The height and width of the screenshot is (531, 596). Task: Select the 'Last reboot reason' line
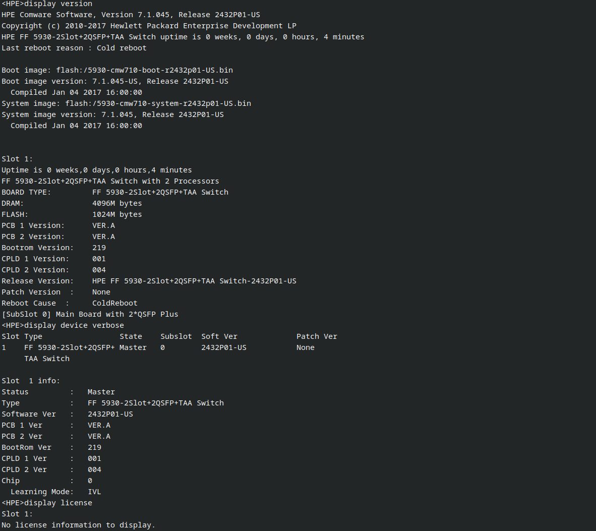(x=74, y=48)
